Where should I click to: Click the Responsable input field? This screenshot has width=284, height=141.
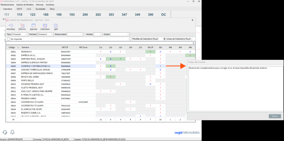click(75, 34)
